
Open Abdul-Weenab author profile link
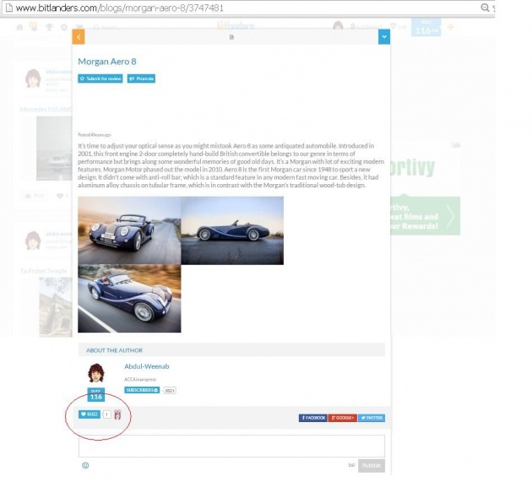(147, 366)
